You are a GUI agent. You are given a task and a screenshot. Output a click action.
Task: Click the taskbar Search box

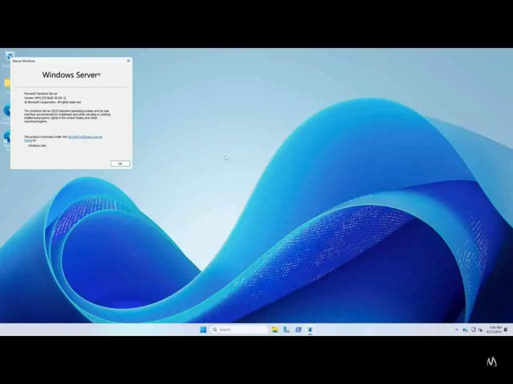pyautogui.click(x=239, y=329)
